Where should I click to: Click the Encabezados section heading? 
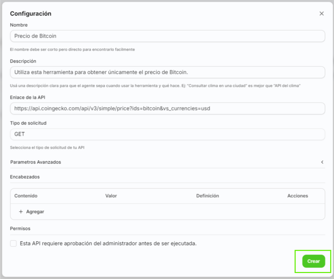pyautogui.click(x=25, y=177)
